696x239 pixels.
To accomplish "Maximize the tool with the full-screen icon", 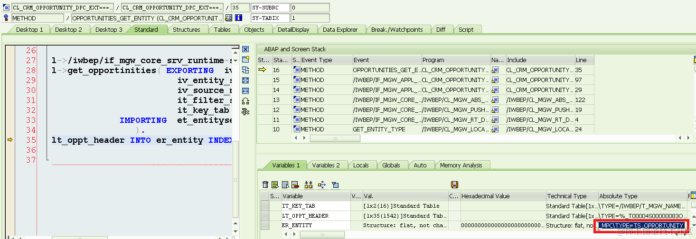I will coord(245,80).
